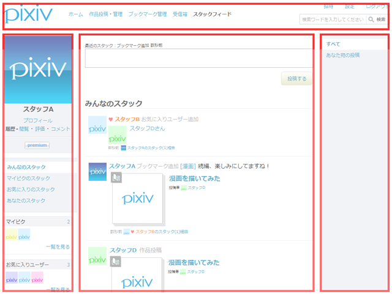
Task: Select あなた宛の投稿 filter
Action: [x=343, y=55]
